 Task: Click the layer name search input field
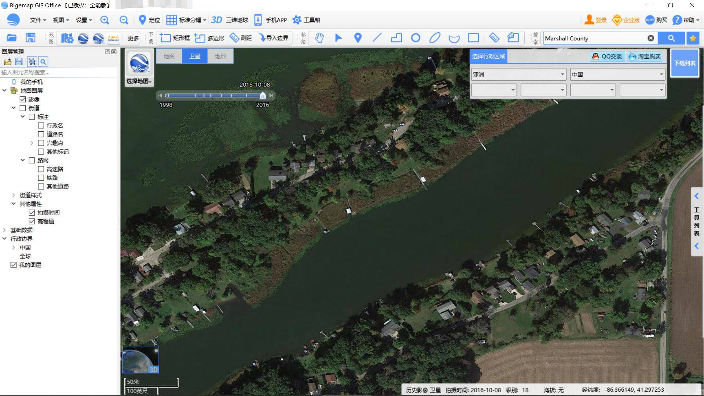[59, 73]
